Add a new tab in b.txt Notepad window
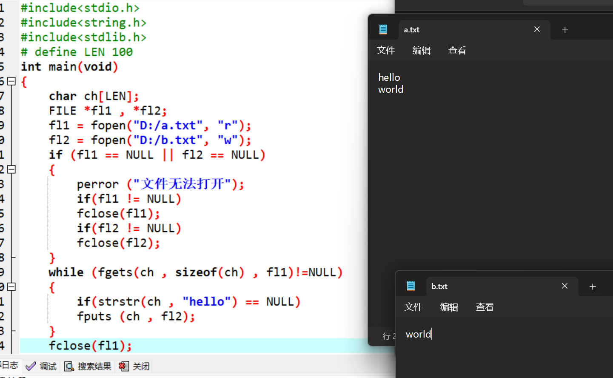 (x=593, y=286)
